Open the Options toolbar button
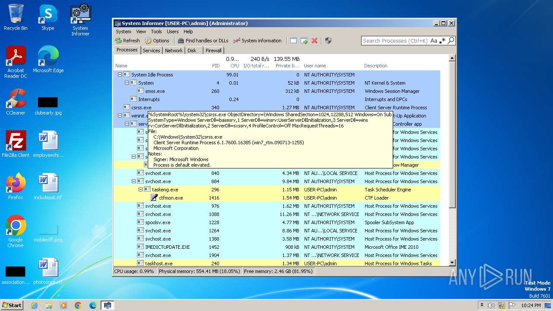 pos(157,41)
